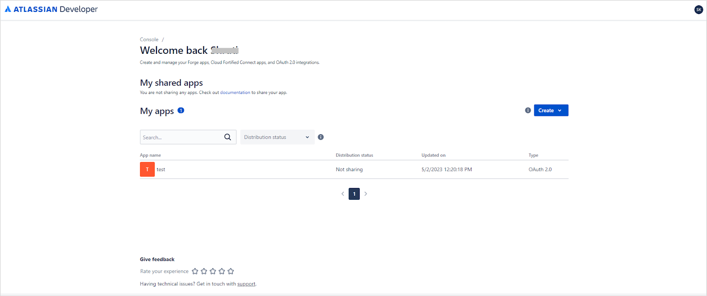This screenshot has width=707, height=296.
Task: Click into the app Search field
Action: [x=181, y=137]
